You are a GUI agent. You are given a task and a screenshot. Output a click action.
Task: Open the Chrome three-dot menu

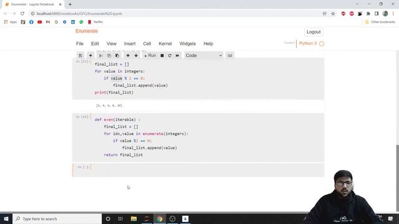393,14
